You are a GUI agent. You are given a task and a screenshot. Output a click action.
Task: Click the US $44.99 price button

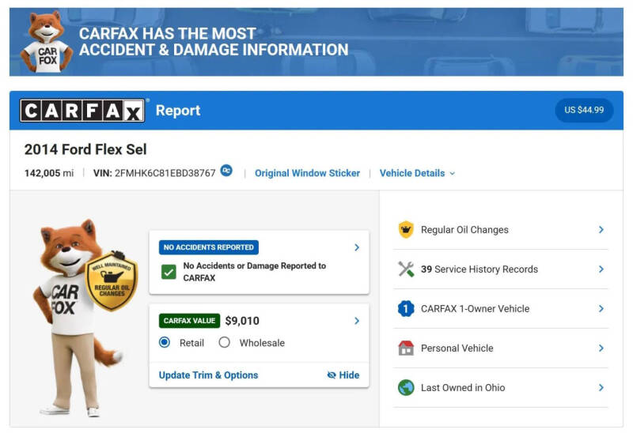(x=584, y=110)
